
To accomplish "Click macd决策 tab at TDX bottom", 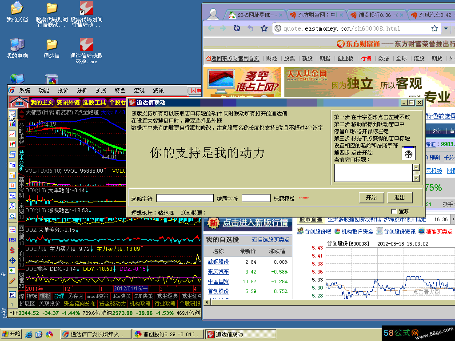I will coord(98,296).
